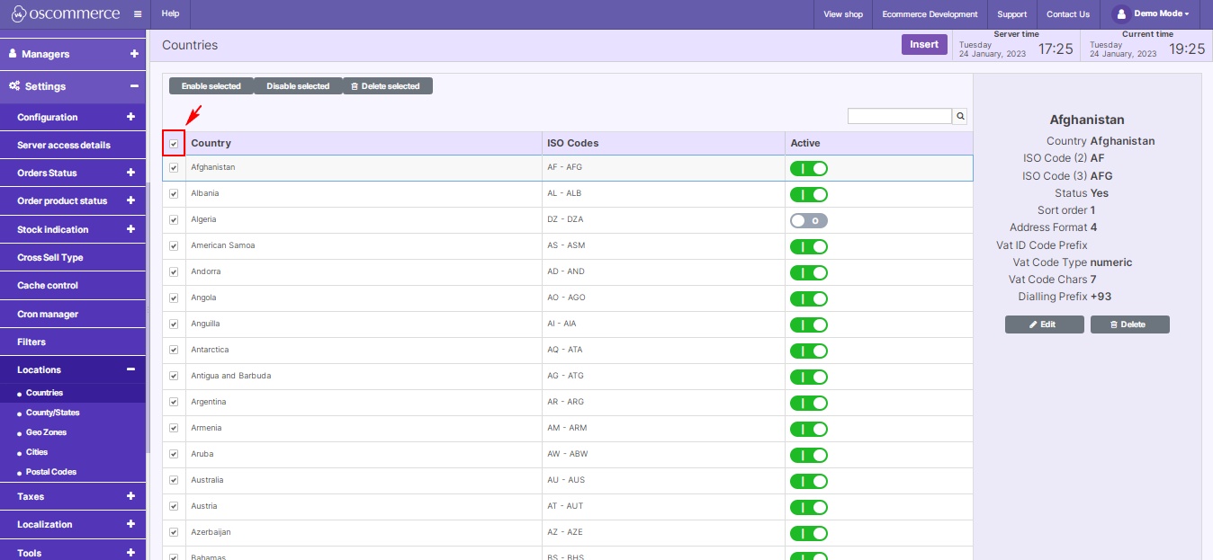This screenshot has height=560, width=1213.
Task: Disable the Afghanistan active toggle
Action: tap(808, 168)
